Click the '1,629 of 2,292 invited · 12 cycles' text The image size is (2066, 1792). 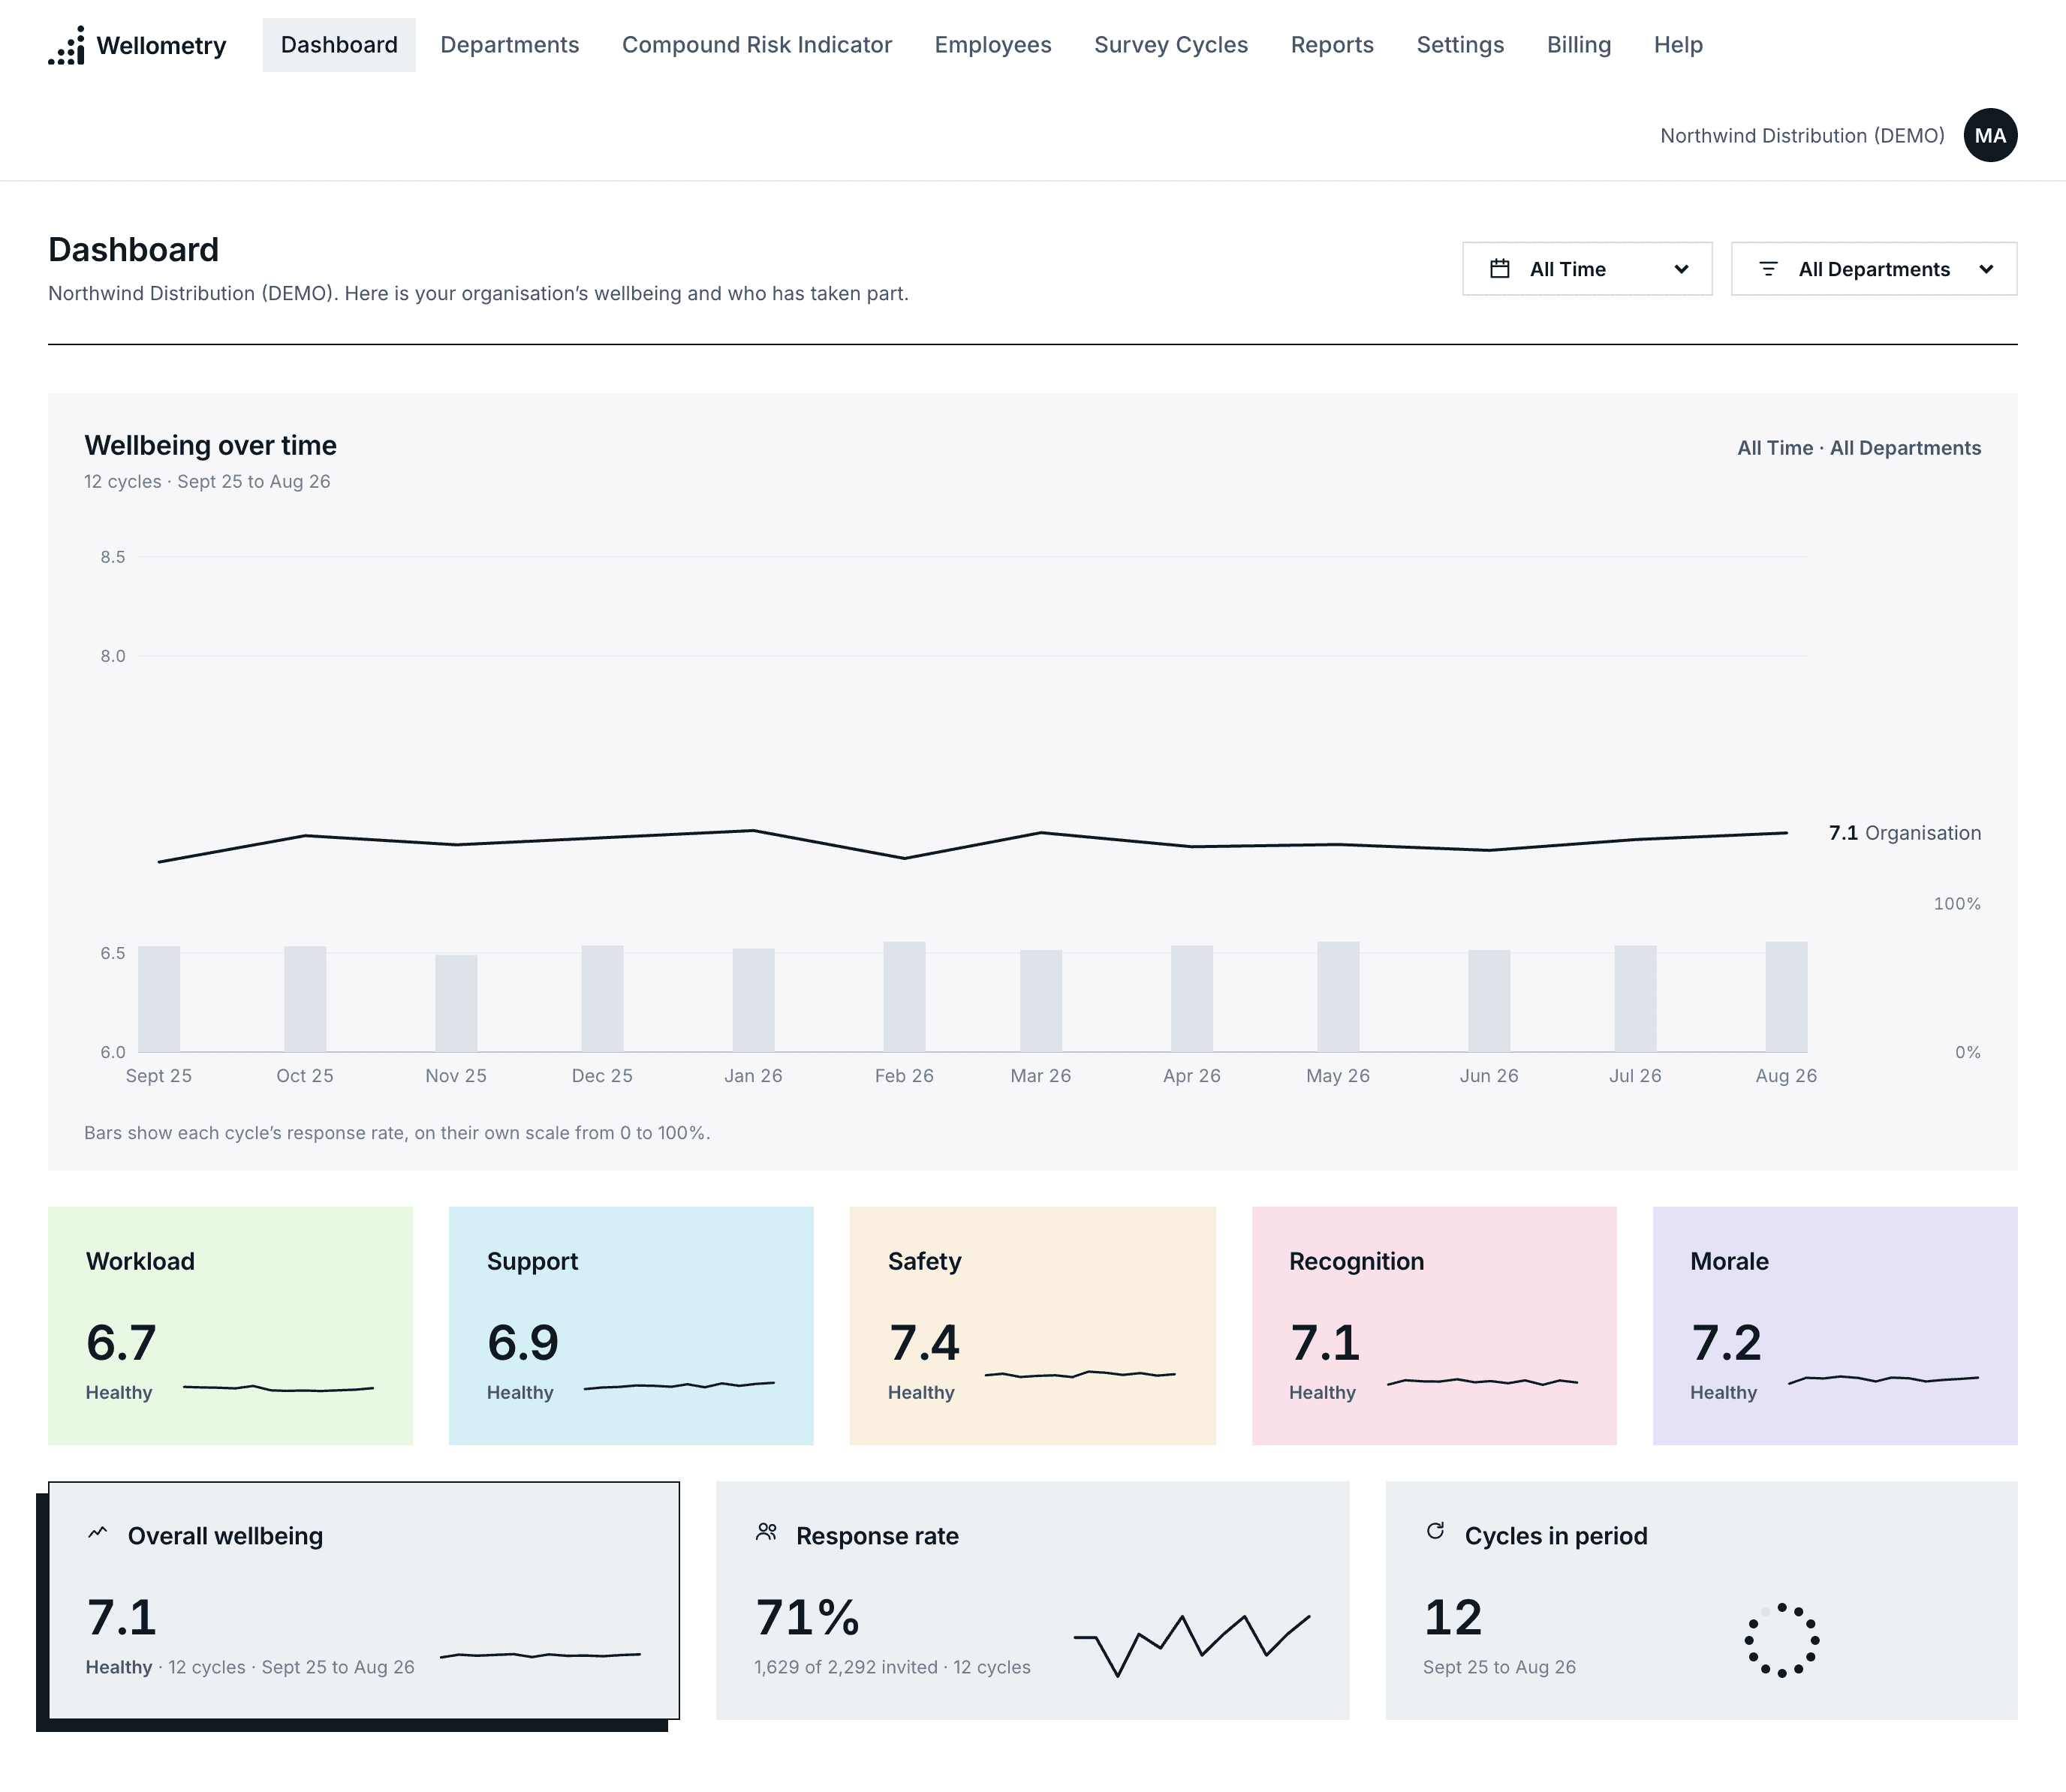point(893,1667)
